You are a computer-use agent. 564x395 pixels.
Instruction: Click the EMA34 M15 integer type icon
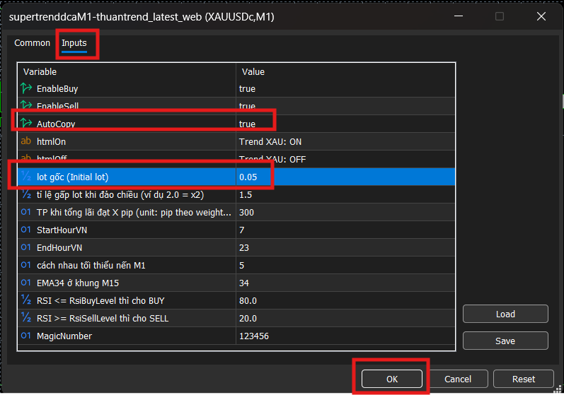pyautogui.click(x=26, y=283)
